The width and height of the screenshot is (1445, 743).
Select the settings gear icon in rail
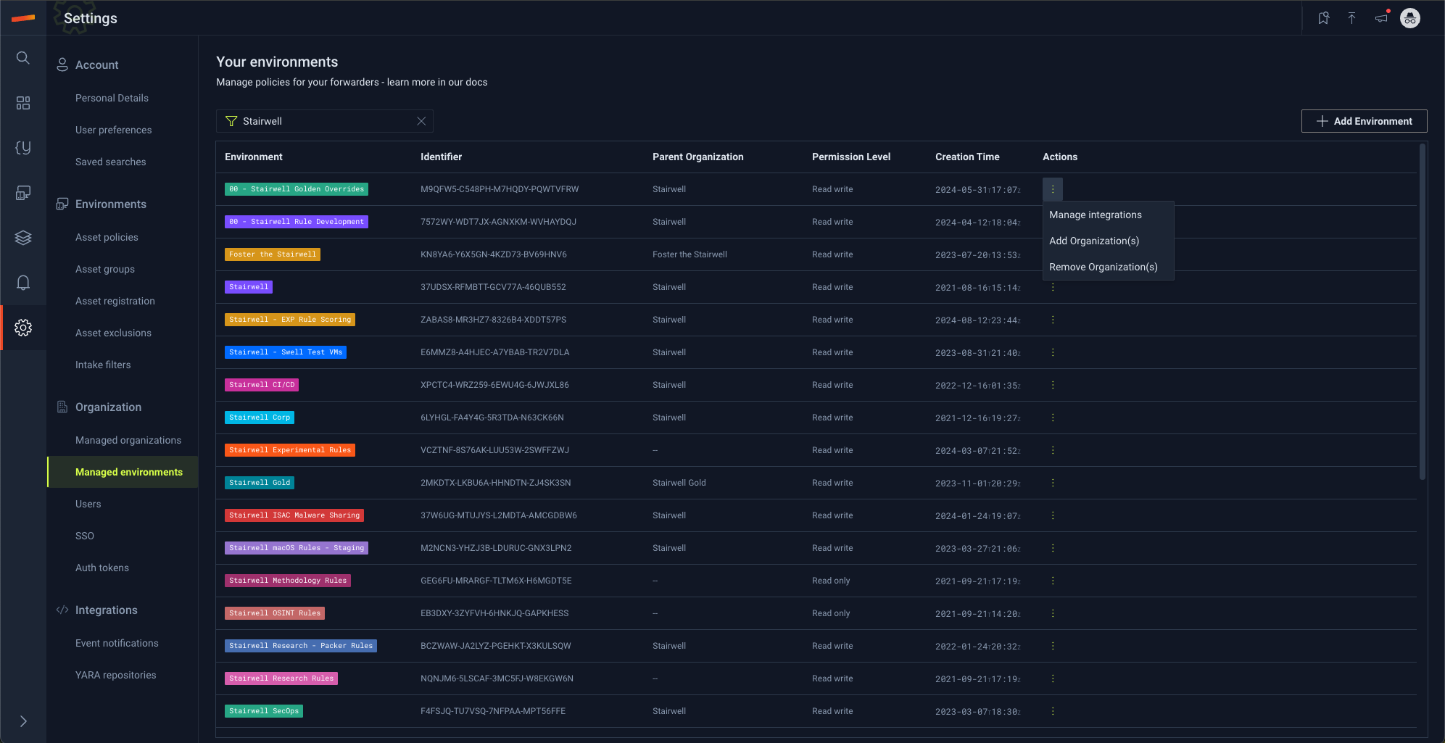pyautogui.click(x=23, y=328)
